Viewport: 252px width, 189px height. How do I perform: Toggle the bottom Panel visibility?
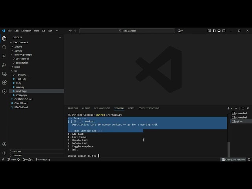pyautogui.click(x=219, y=31)
